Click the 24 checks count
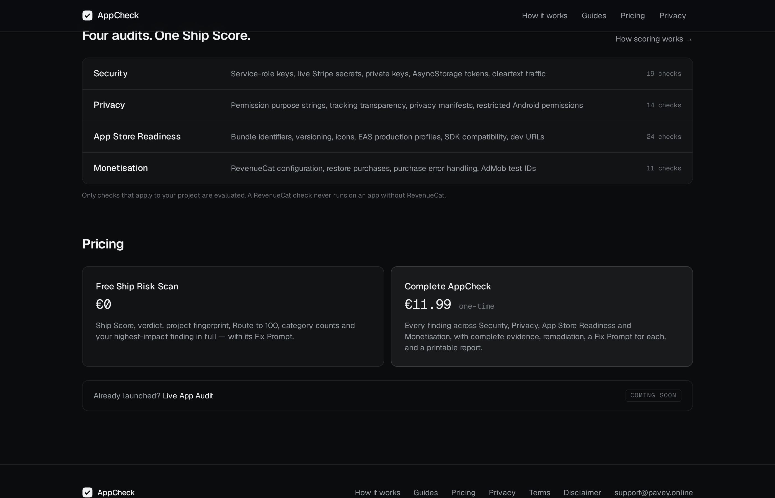Screen dimensions: 775x498 click(x=664, y=137)
